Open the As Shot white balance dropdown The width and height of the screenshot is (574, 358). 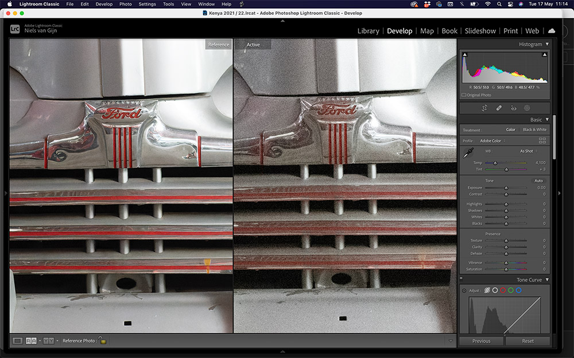point(529,151)
